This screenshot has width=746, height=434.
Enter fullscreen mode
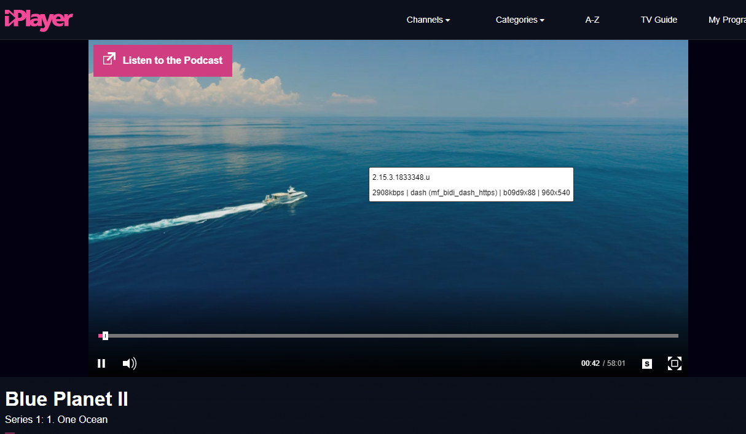point(674,363)
